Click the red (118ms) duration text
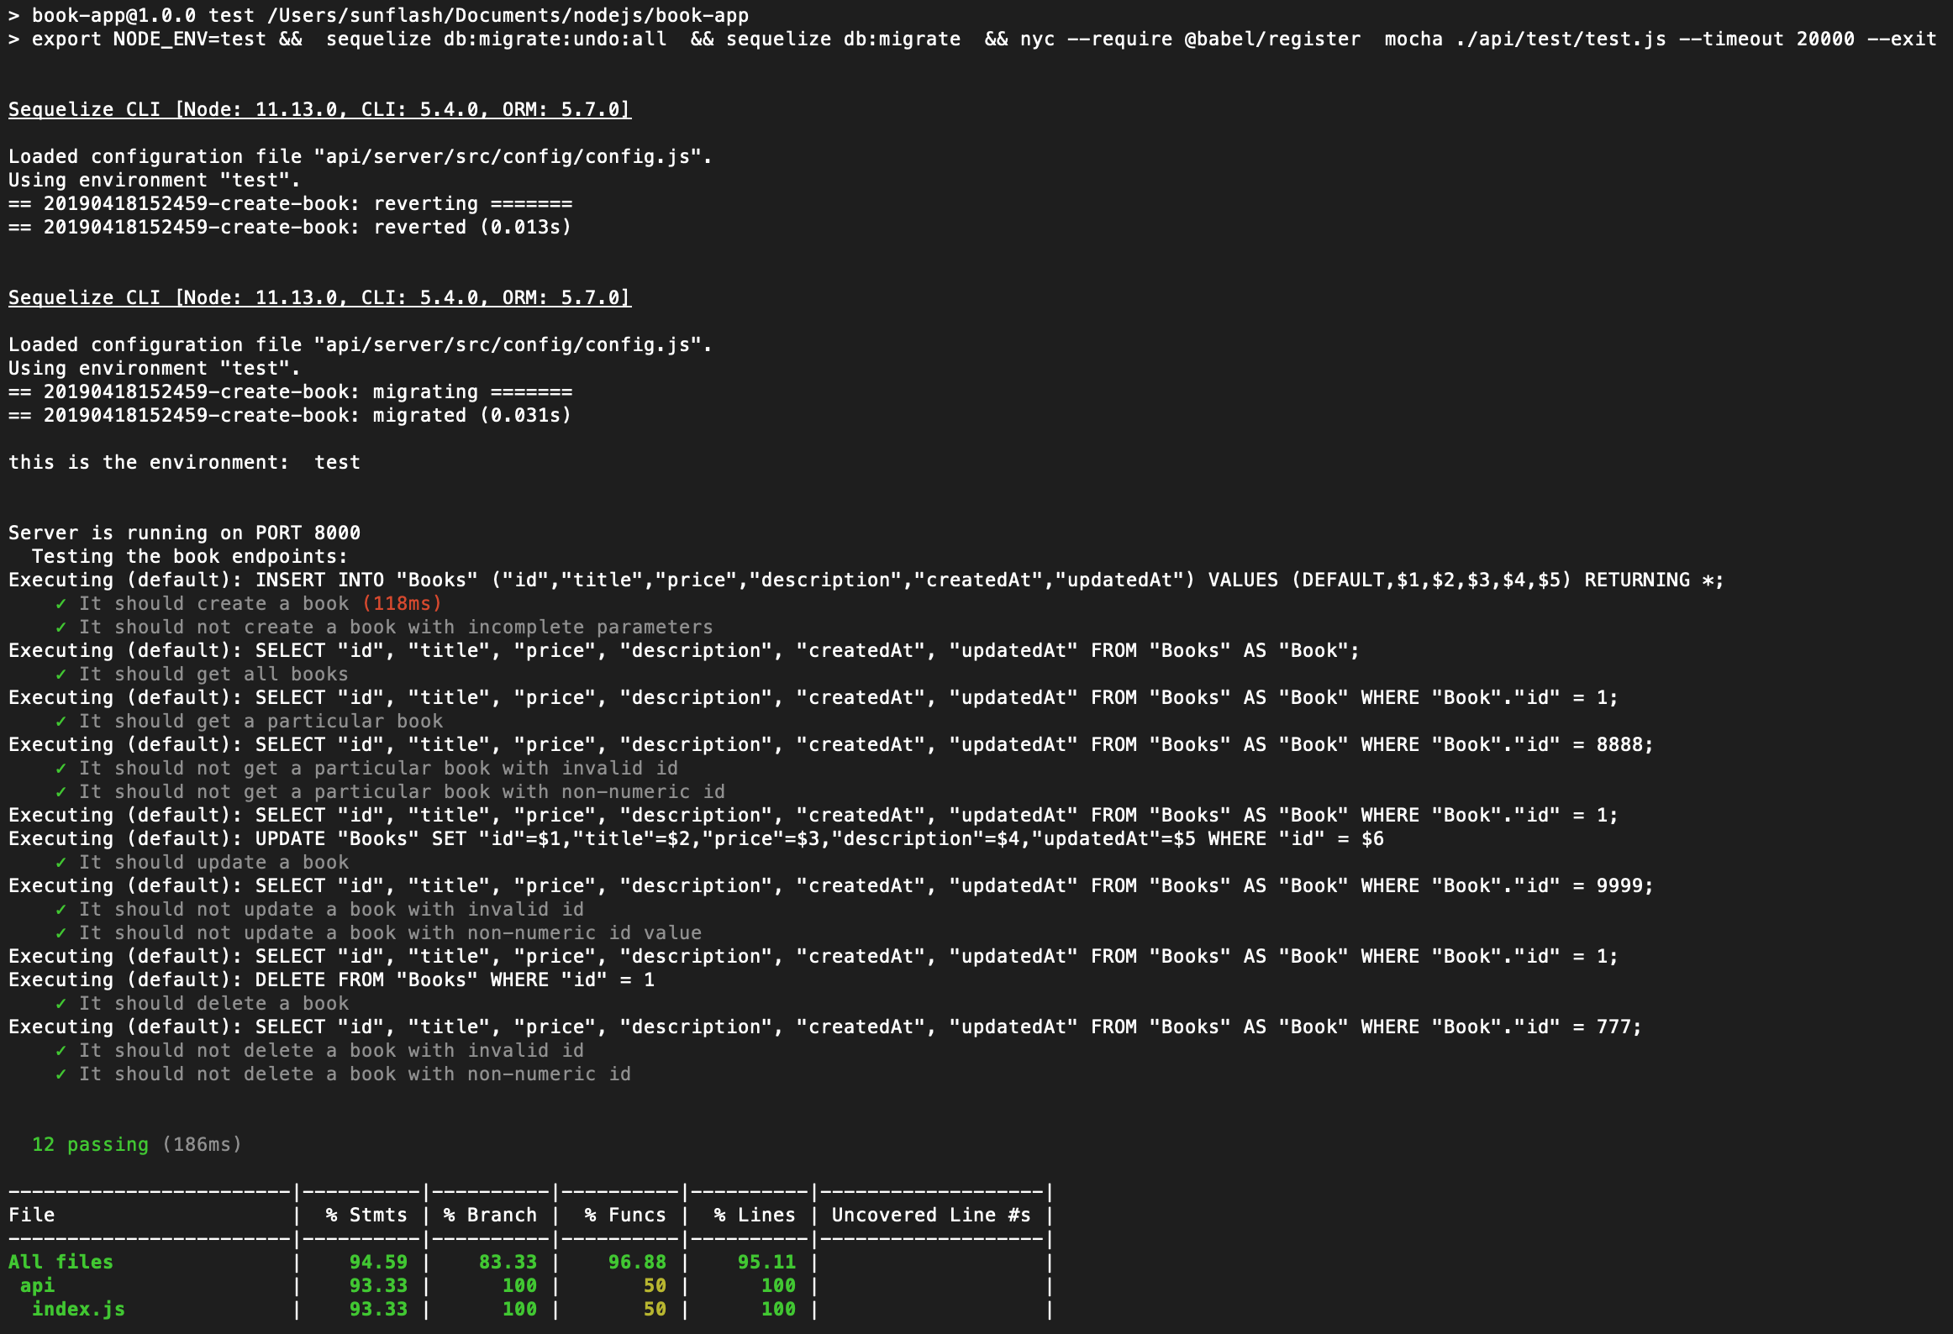1953x1334 pixels. [x=402, y=604]
